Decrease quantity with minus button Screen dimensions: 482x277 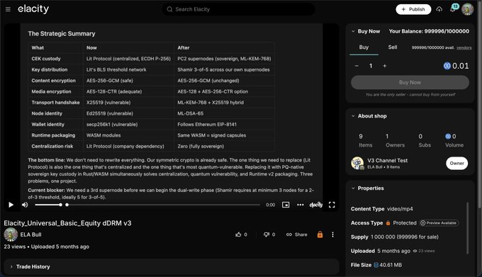pos(357,66)
